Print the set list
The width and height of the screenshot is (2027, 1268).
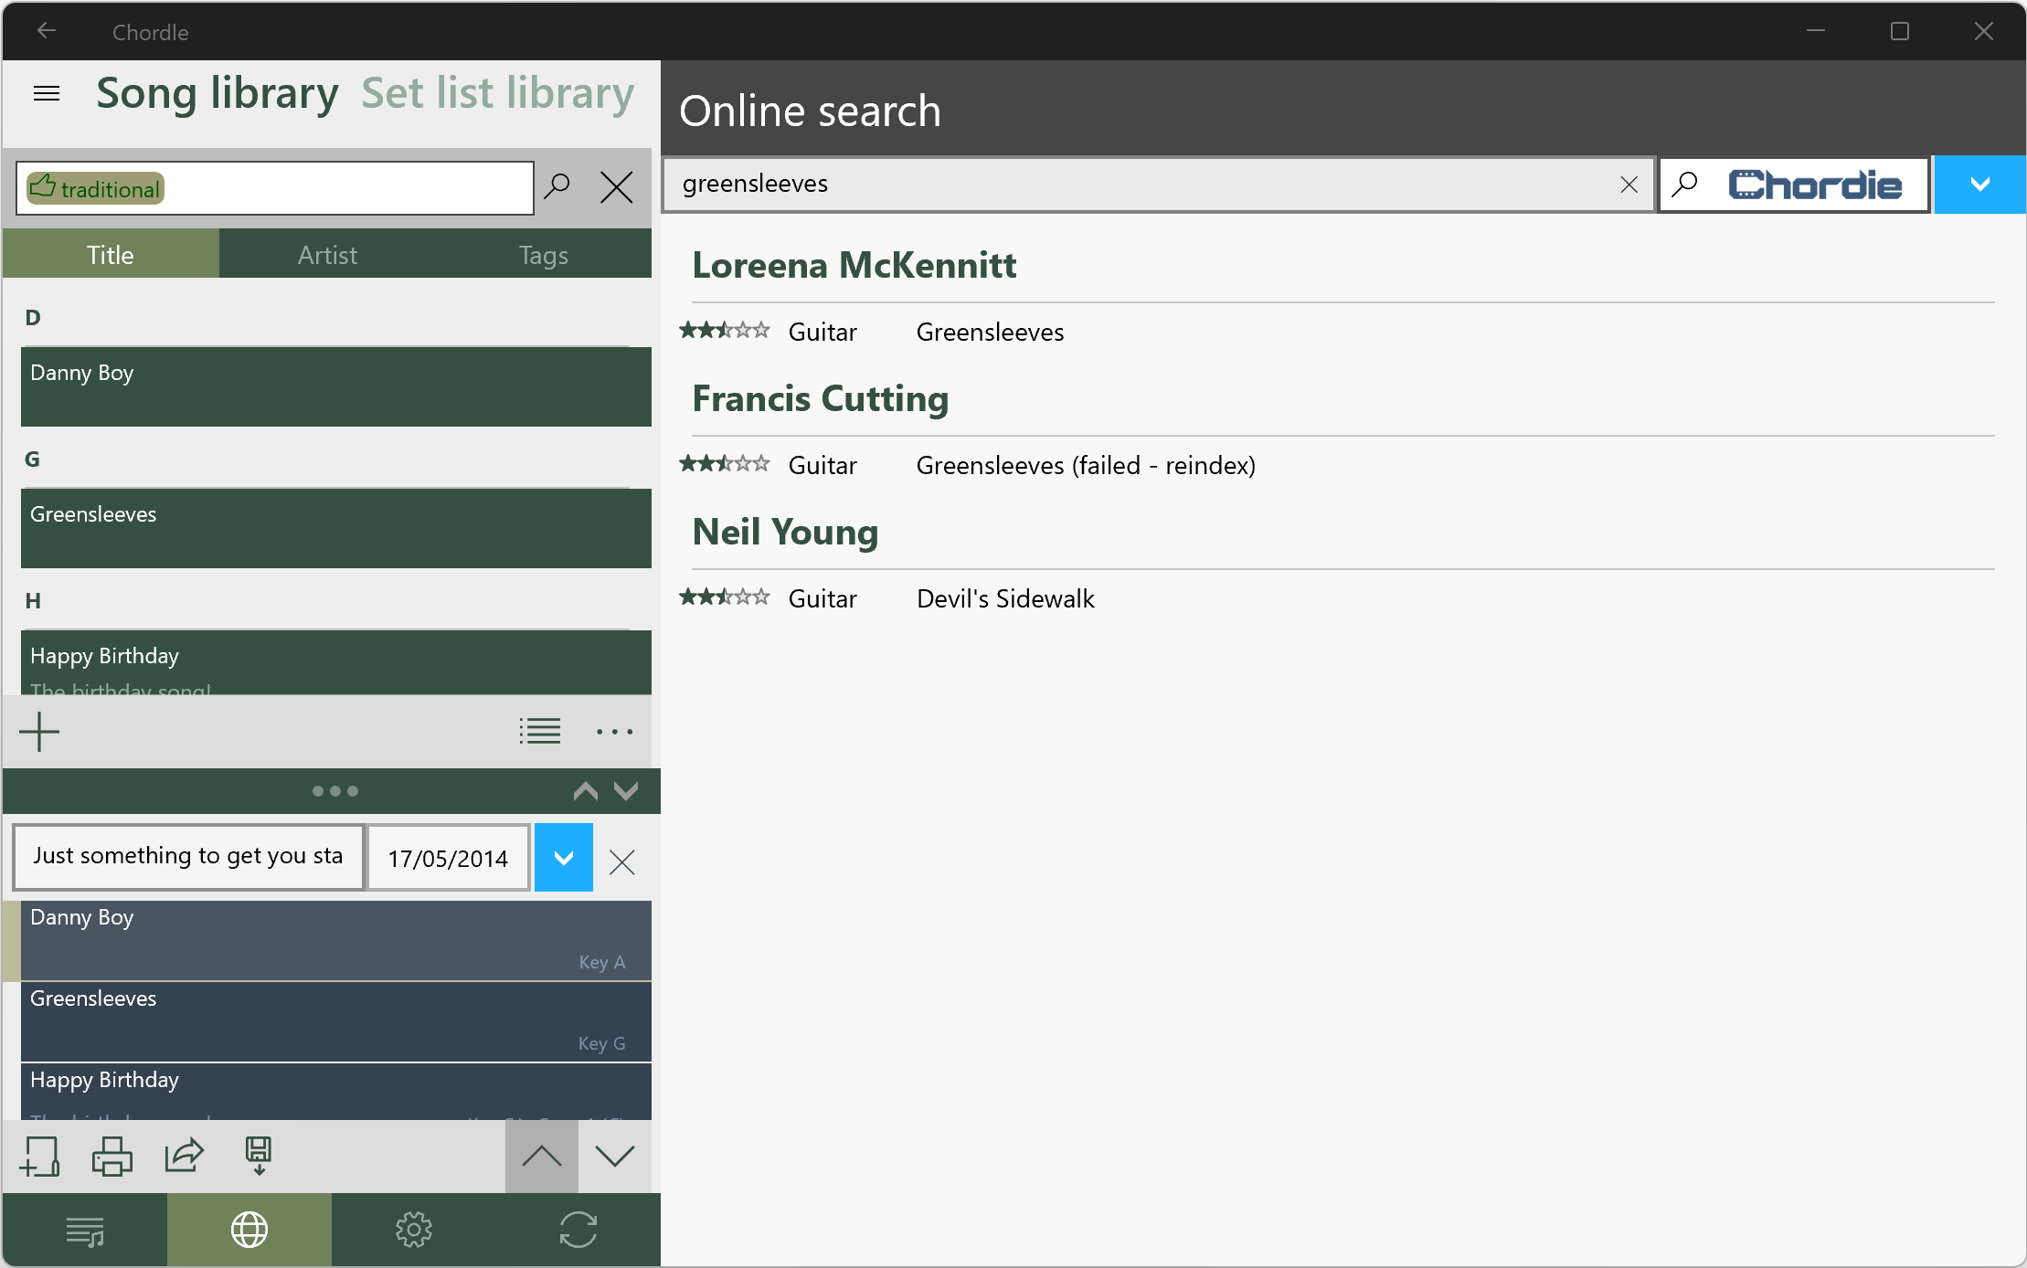point(111,1157)
